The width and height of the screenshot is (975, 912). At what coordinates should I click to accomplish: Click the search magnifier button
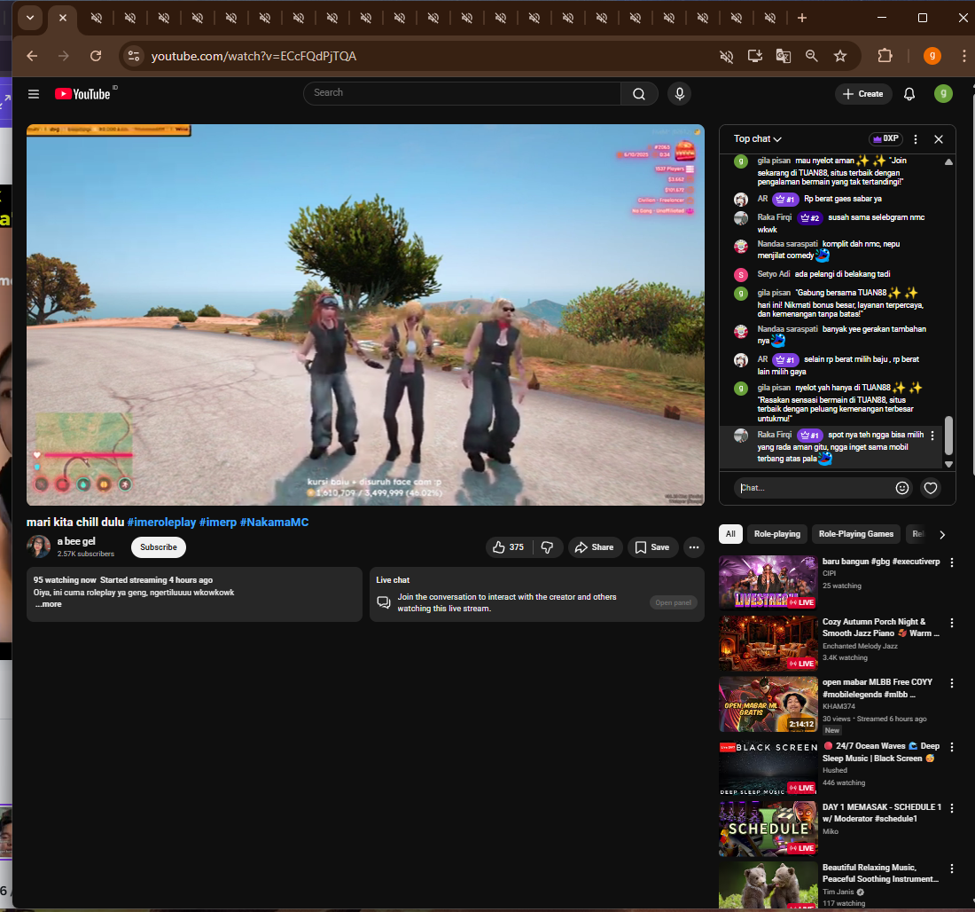[x=638, y=93]
